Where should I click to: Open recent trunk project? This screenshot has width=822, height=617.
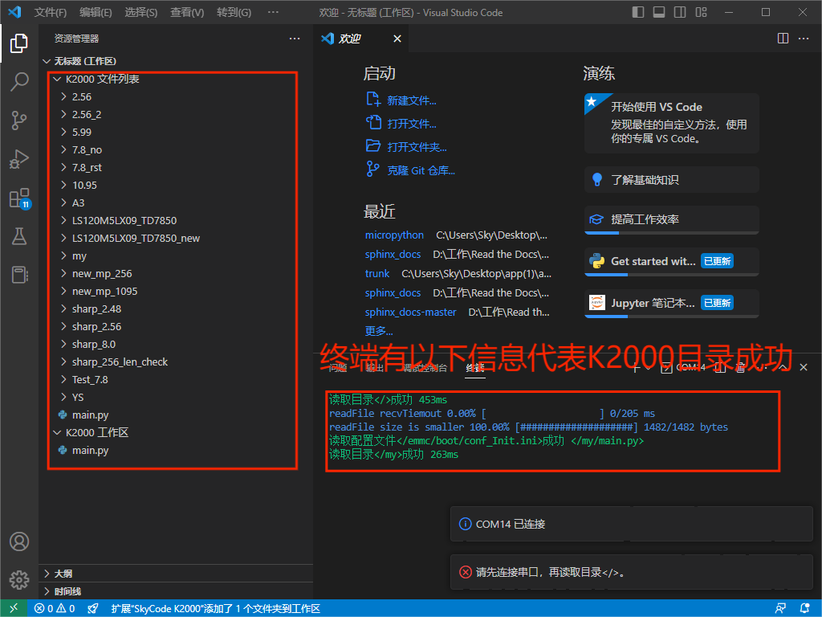click(377, 273)
